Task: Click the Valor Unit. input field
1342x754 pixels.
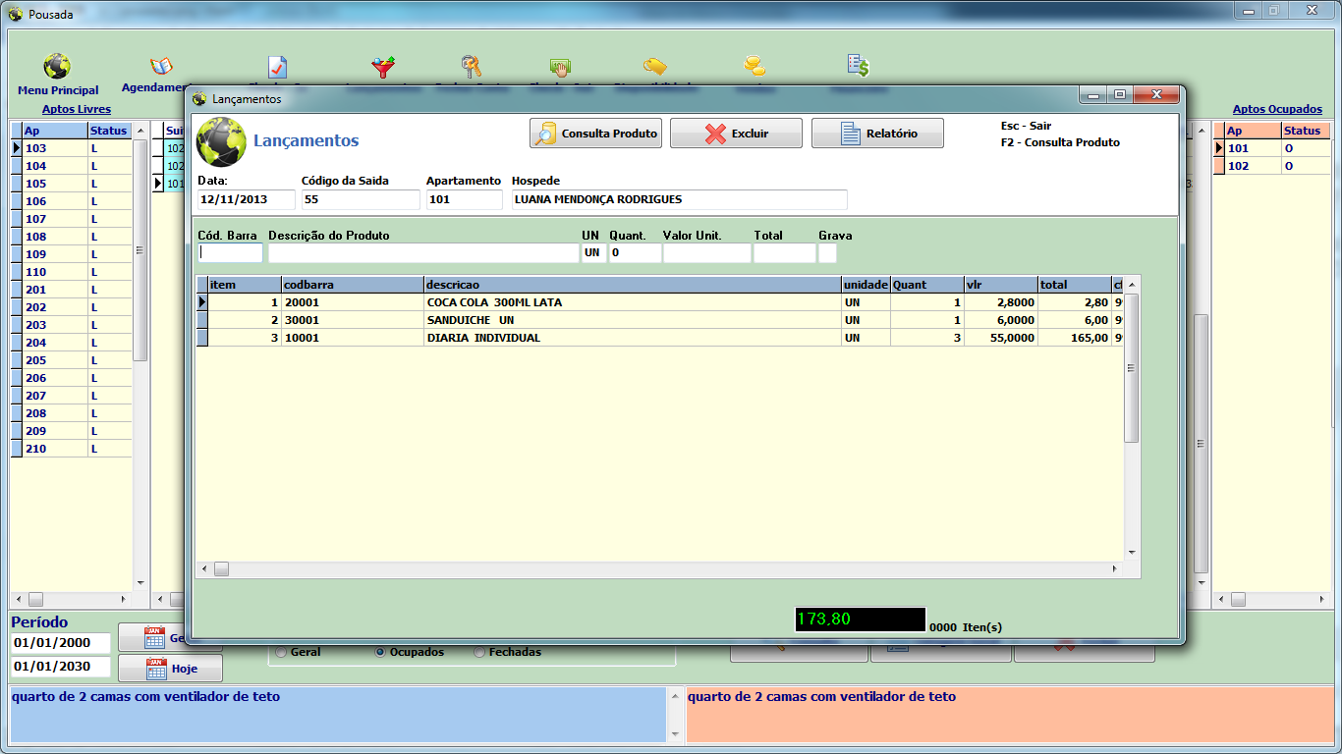Action: tap(707, 252)
